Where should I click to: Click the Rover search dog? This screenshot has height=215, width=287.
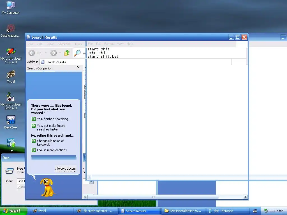click(x=47, y=187)
